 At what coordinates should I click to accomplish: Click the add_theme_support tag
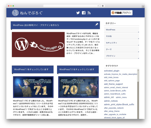pyautogui.click(x=113, y=84)
